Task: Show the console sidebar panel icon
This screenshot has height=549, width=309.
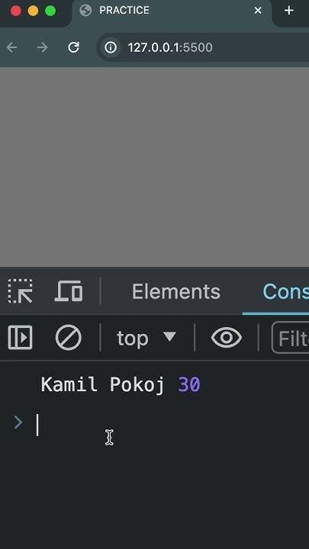Action: (x=20, y=338)
